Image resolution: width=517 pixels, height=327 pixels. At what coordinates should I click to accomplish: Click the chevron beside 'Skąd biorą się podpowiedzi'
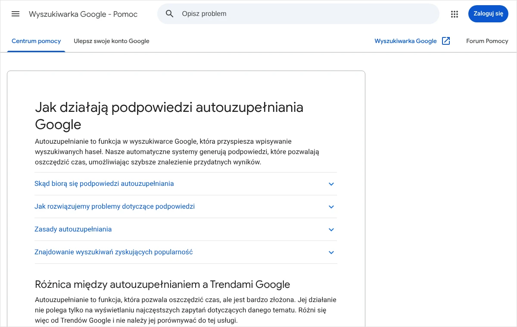coord(331,184)
